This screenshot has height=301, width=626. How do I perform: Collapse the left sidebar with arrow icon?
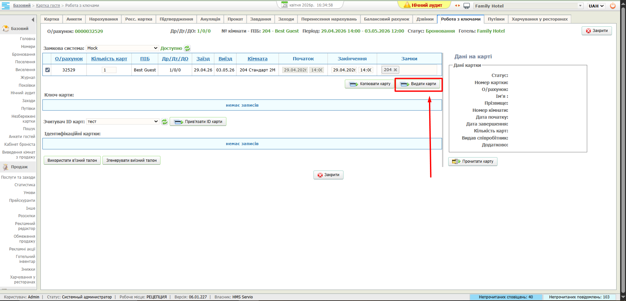point(33,20)
